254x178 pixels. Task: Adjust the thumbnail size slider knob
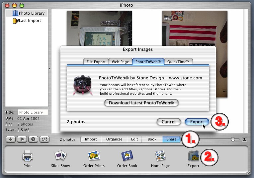coord(233,139)
